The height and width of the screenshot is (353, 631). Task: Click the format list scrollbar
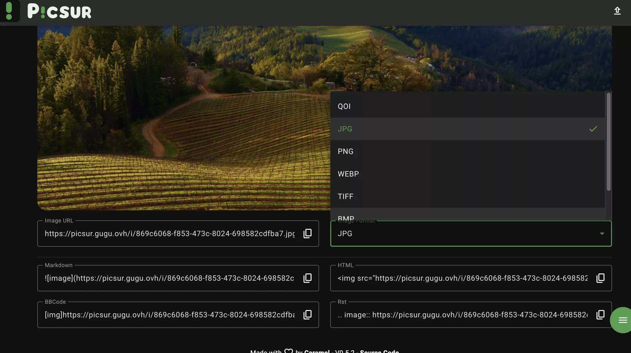(x=608, y=141)
